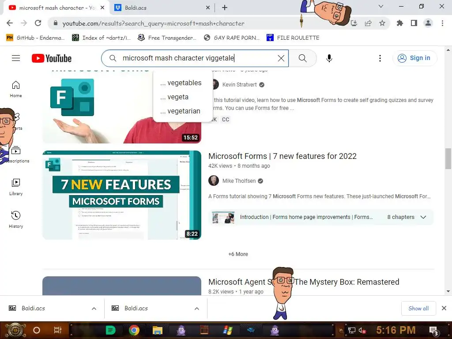Open the Chrome three-dot menu
Viewport: 452px width, 339px height.
(x=442, y=23)
